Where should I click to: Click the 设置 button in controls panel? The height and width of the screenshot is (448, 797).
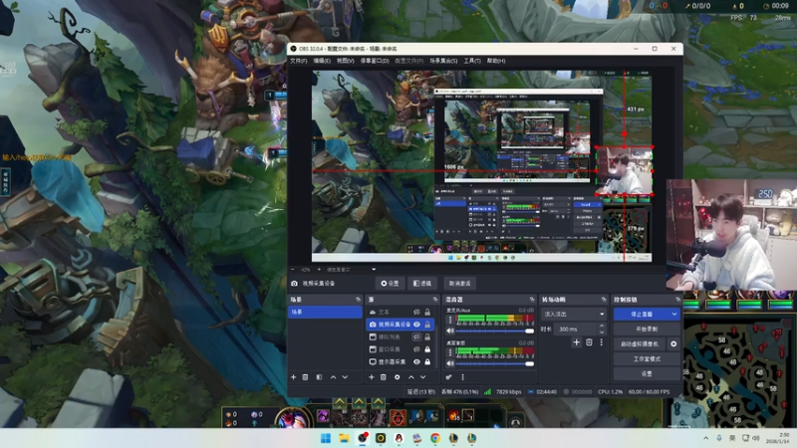click(647, 373)
